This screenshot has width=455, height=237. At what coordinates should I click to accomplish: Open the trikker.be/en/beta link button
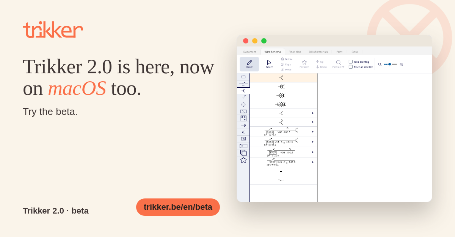pyautogui.click(x=178, y=207)
